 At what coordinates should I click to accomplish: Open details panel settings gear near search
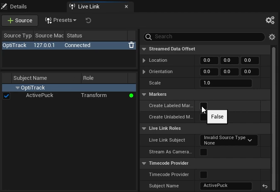click(x=272, y=37)
